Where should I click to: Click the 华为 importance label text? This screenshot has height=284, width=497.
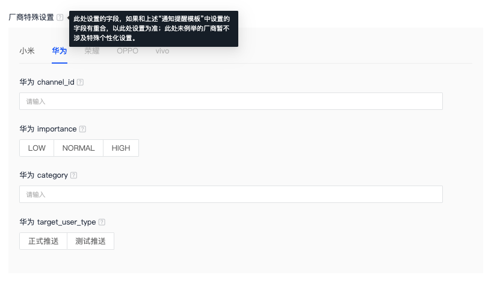click(x=48, y=129)
